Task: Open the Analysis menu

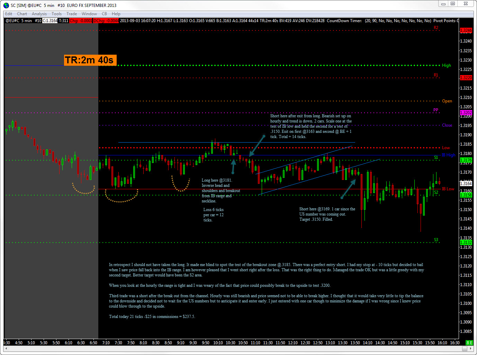Action: (x=39, y=14)
